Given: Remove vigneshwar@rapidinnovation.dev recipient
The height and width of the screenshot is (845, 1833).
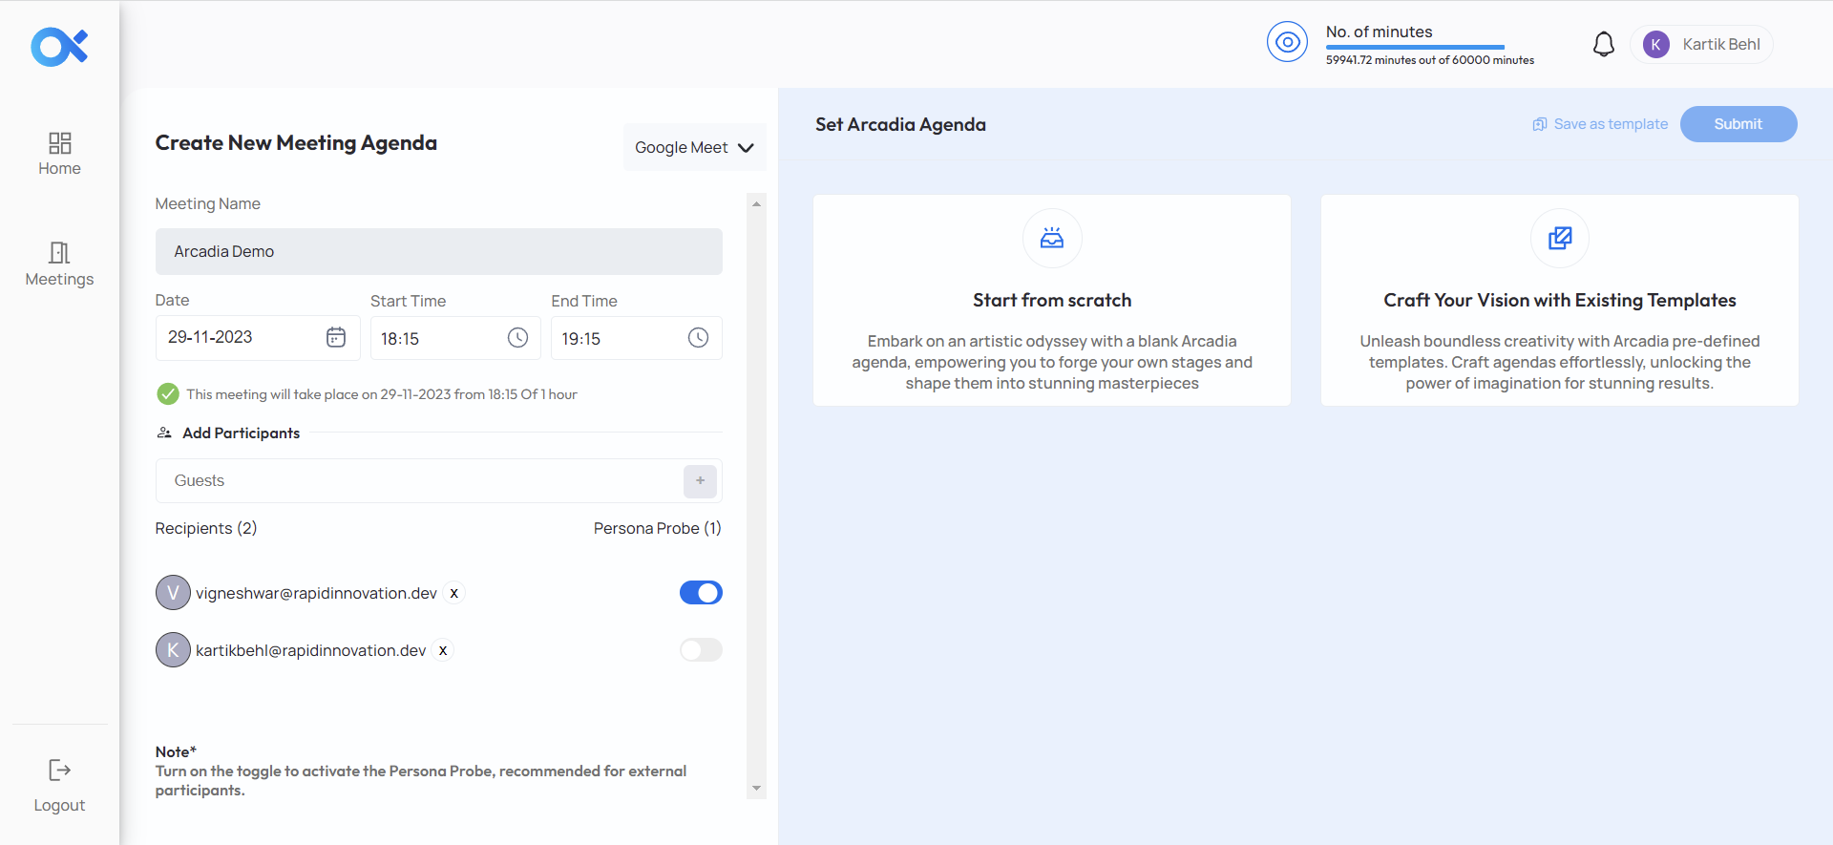Looking at the screenshot, I should 454,593.
